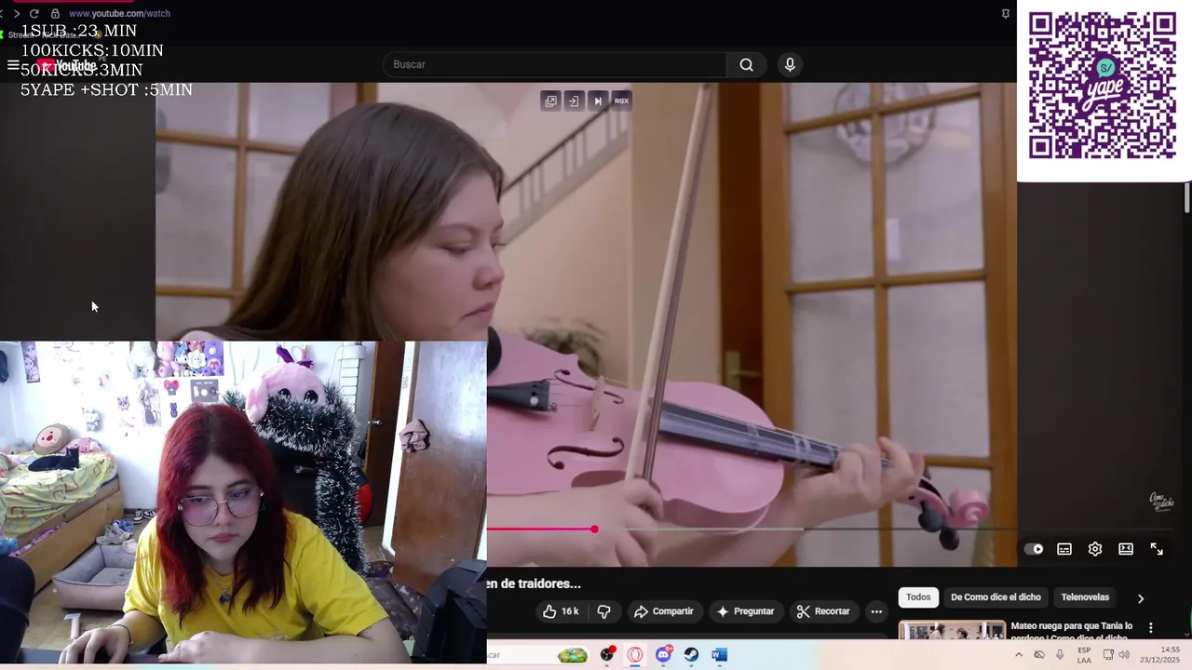The width and height of the screenshot is (1192, 670).
Task: Expand hidden system tray icons chevron
Action: [x=1018, y=655]
